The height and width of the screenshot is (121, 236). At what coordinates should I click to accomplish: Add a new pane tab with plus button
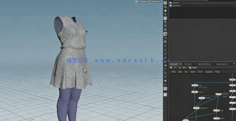234,64
